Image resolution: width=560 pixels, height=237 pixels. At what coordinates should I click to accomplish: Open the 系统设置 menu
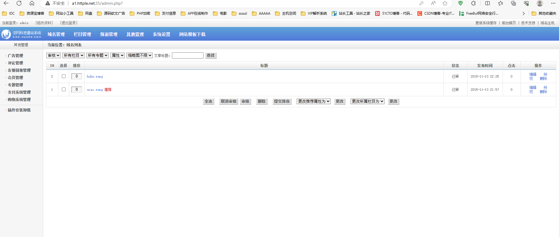pyautogui.click(x=161, y=34)
